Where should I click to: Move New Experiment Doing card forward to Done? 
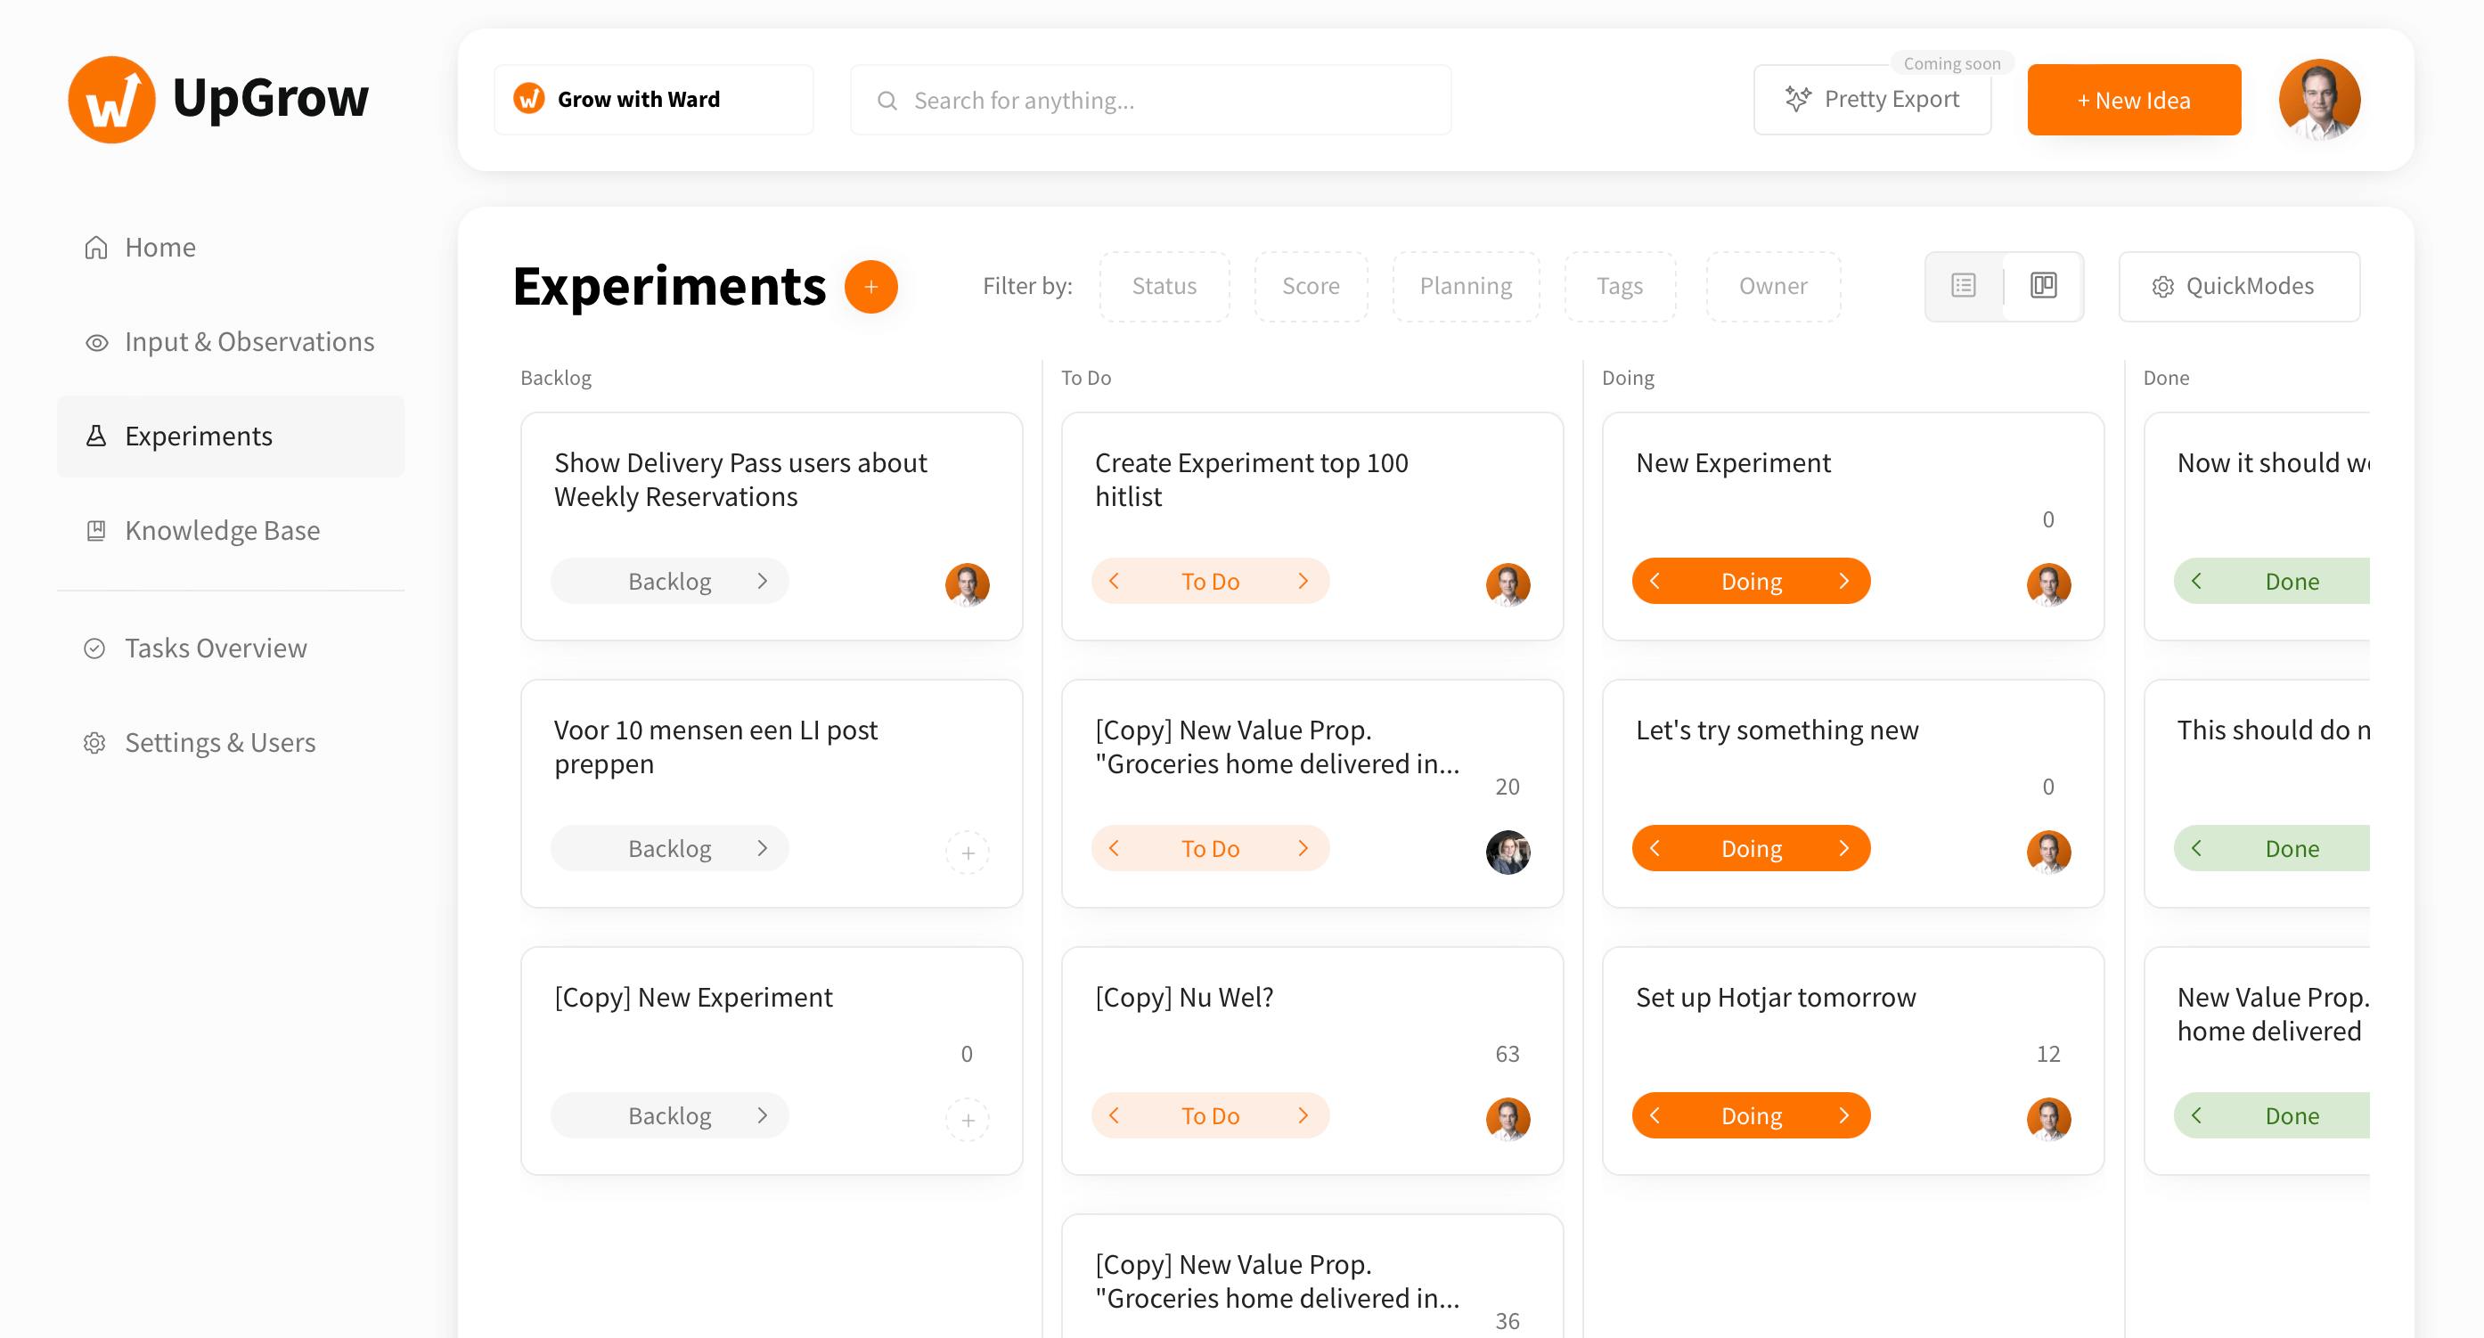[x=1843, y=580]
